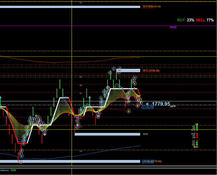Click the M1 green trend indicator square
This screenshot has width=217, height=175.
click(197, 126)
